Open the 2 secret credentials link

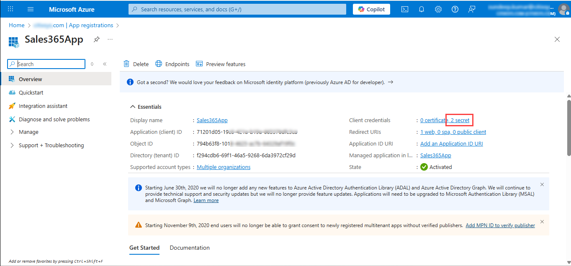click(x=460, y=120)
